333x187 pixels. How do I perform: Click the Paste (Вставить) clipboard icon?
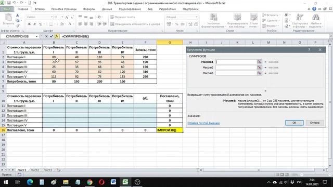coord(8,18)
